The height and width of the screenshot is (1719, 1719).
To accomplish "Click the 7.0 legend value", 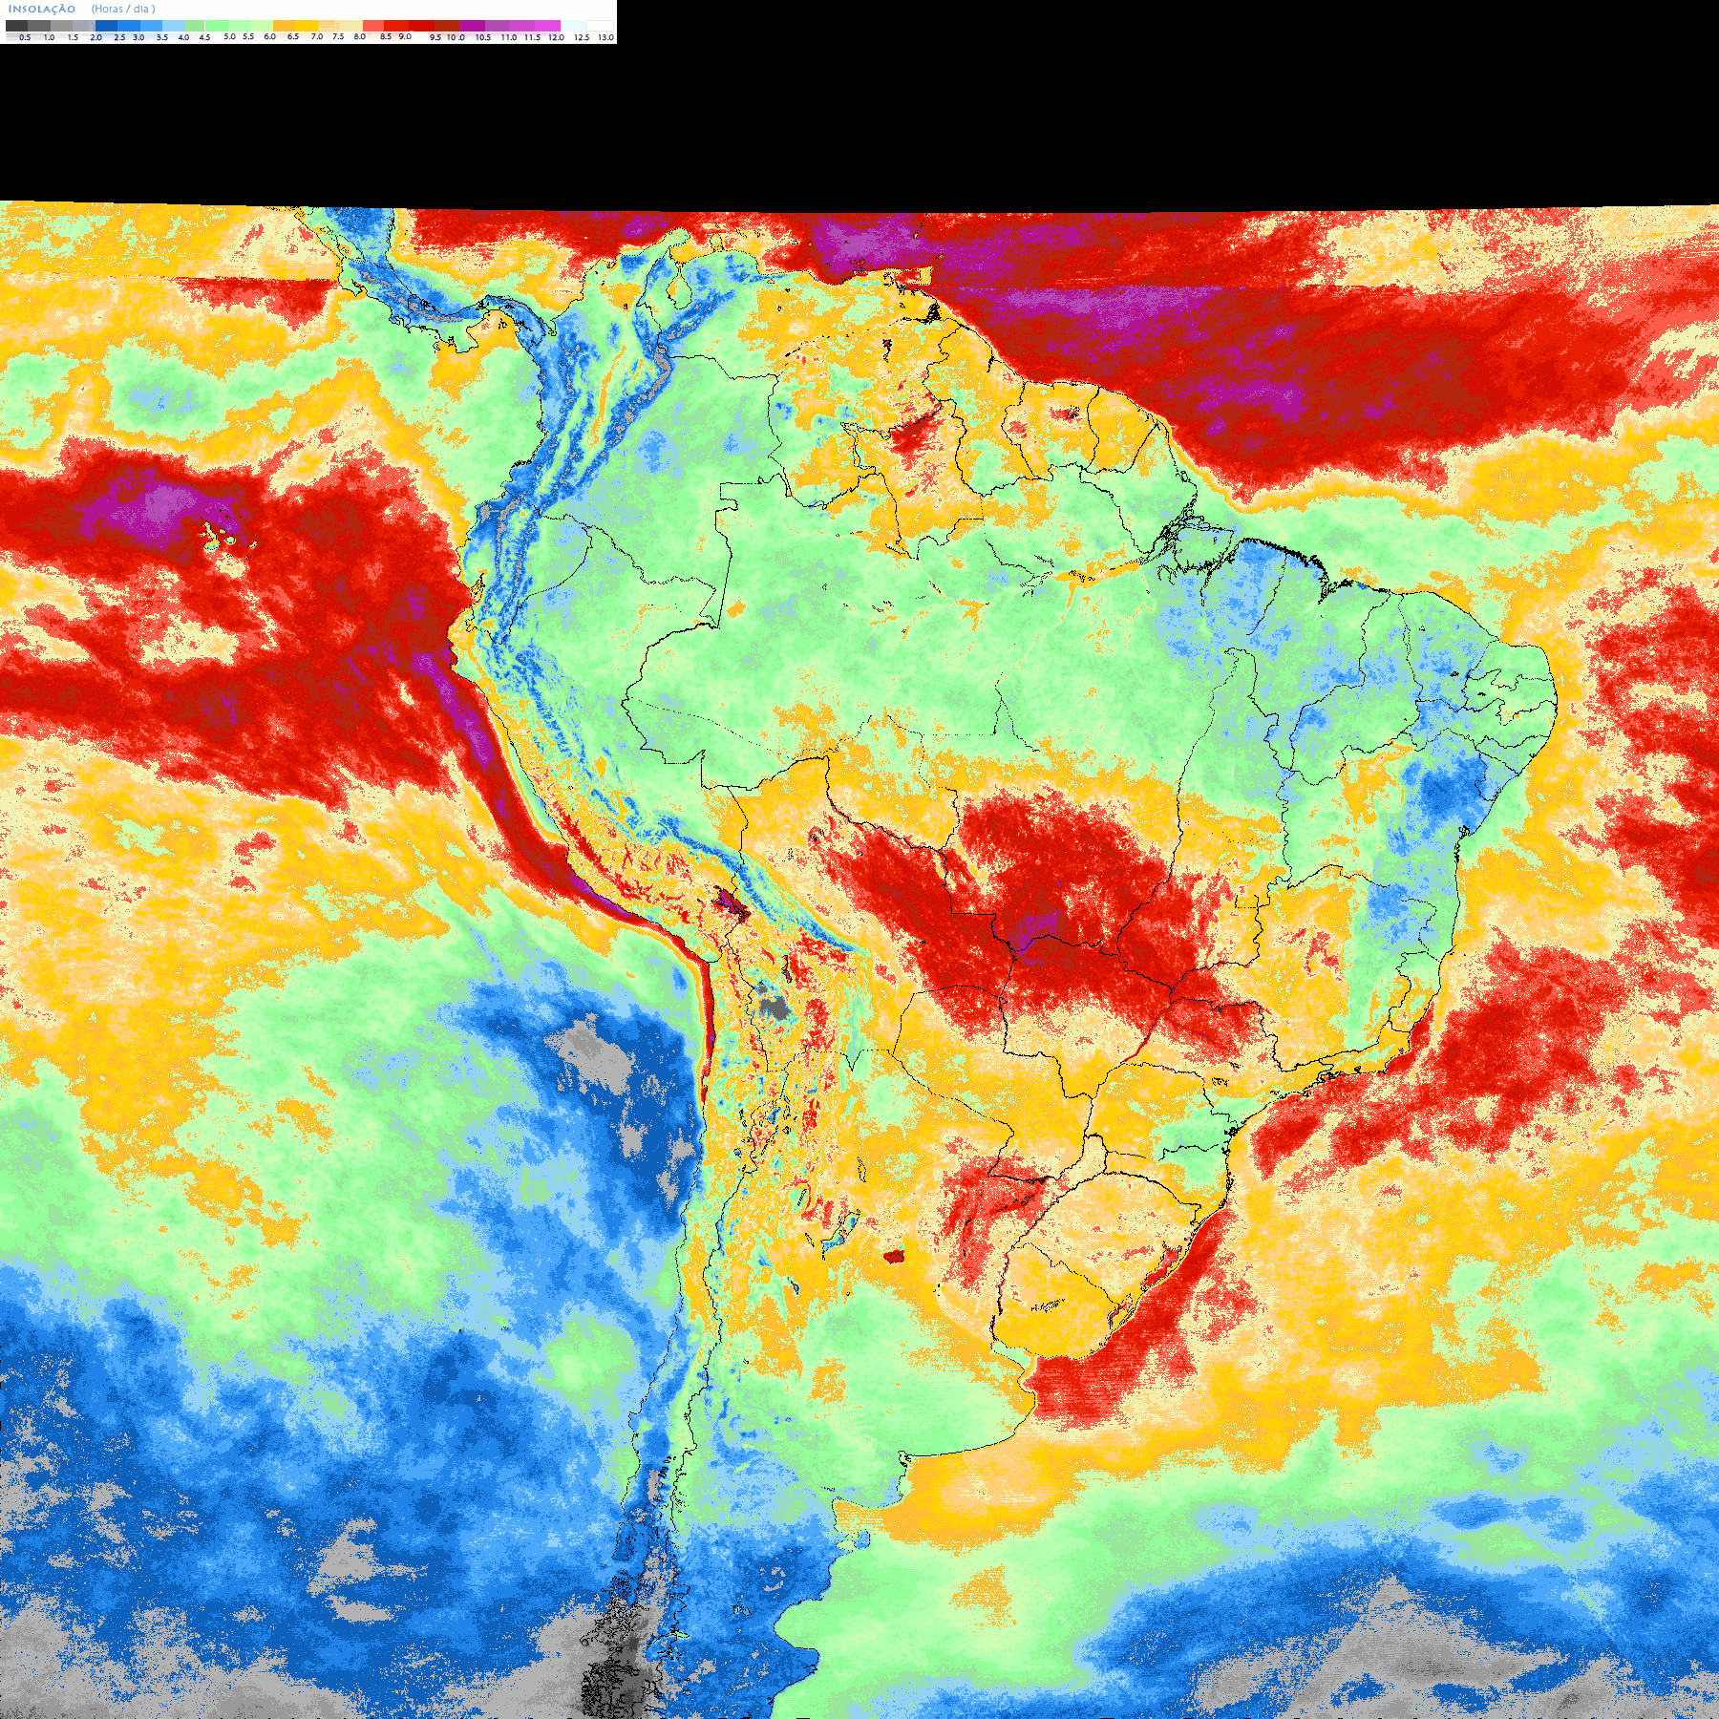I will click(x=317, y=36).
